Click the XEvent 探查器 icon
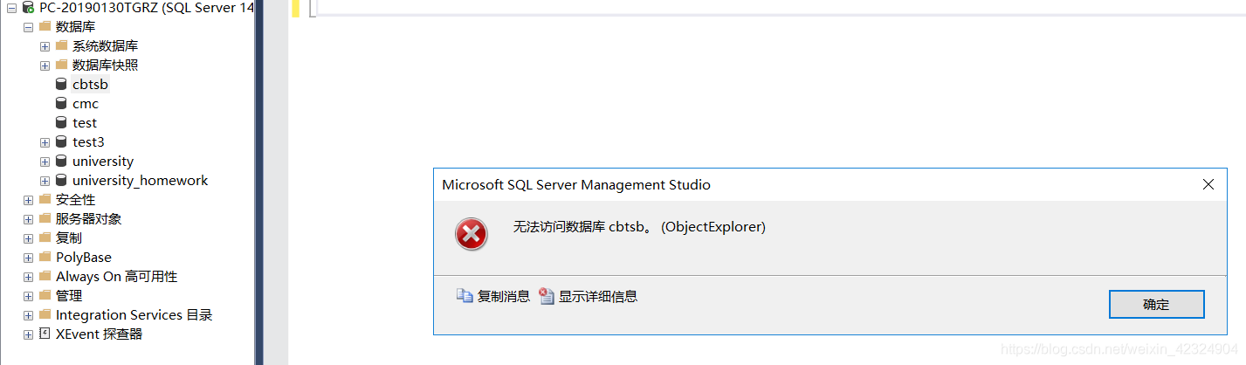Image resolution: width=1246 pixels, height=365 pixels. (45, 334)
